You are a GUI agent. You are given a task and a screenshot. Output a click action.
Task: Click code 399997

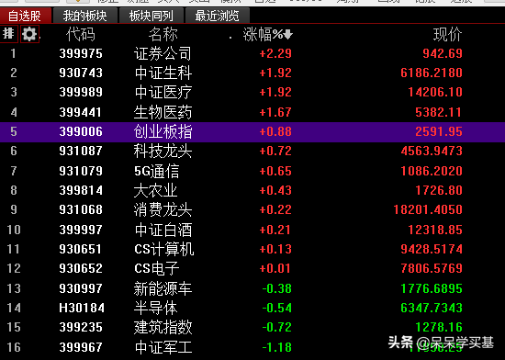coord(81,230)
